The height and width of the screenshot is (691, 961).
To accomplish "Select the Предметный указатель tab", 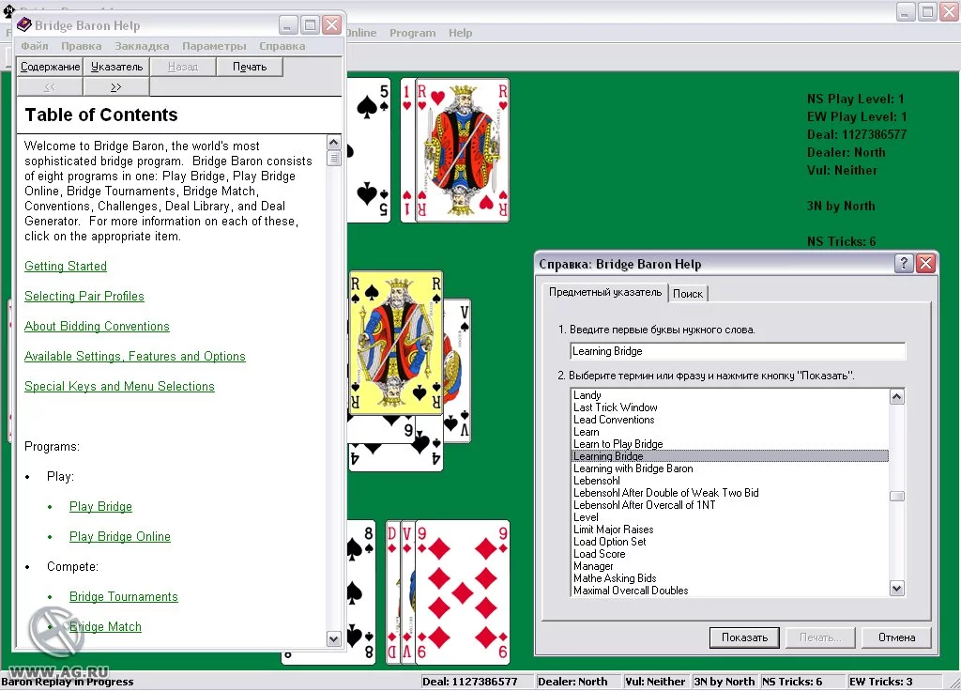I will coord(605,292).
